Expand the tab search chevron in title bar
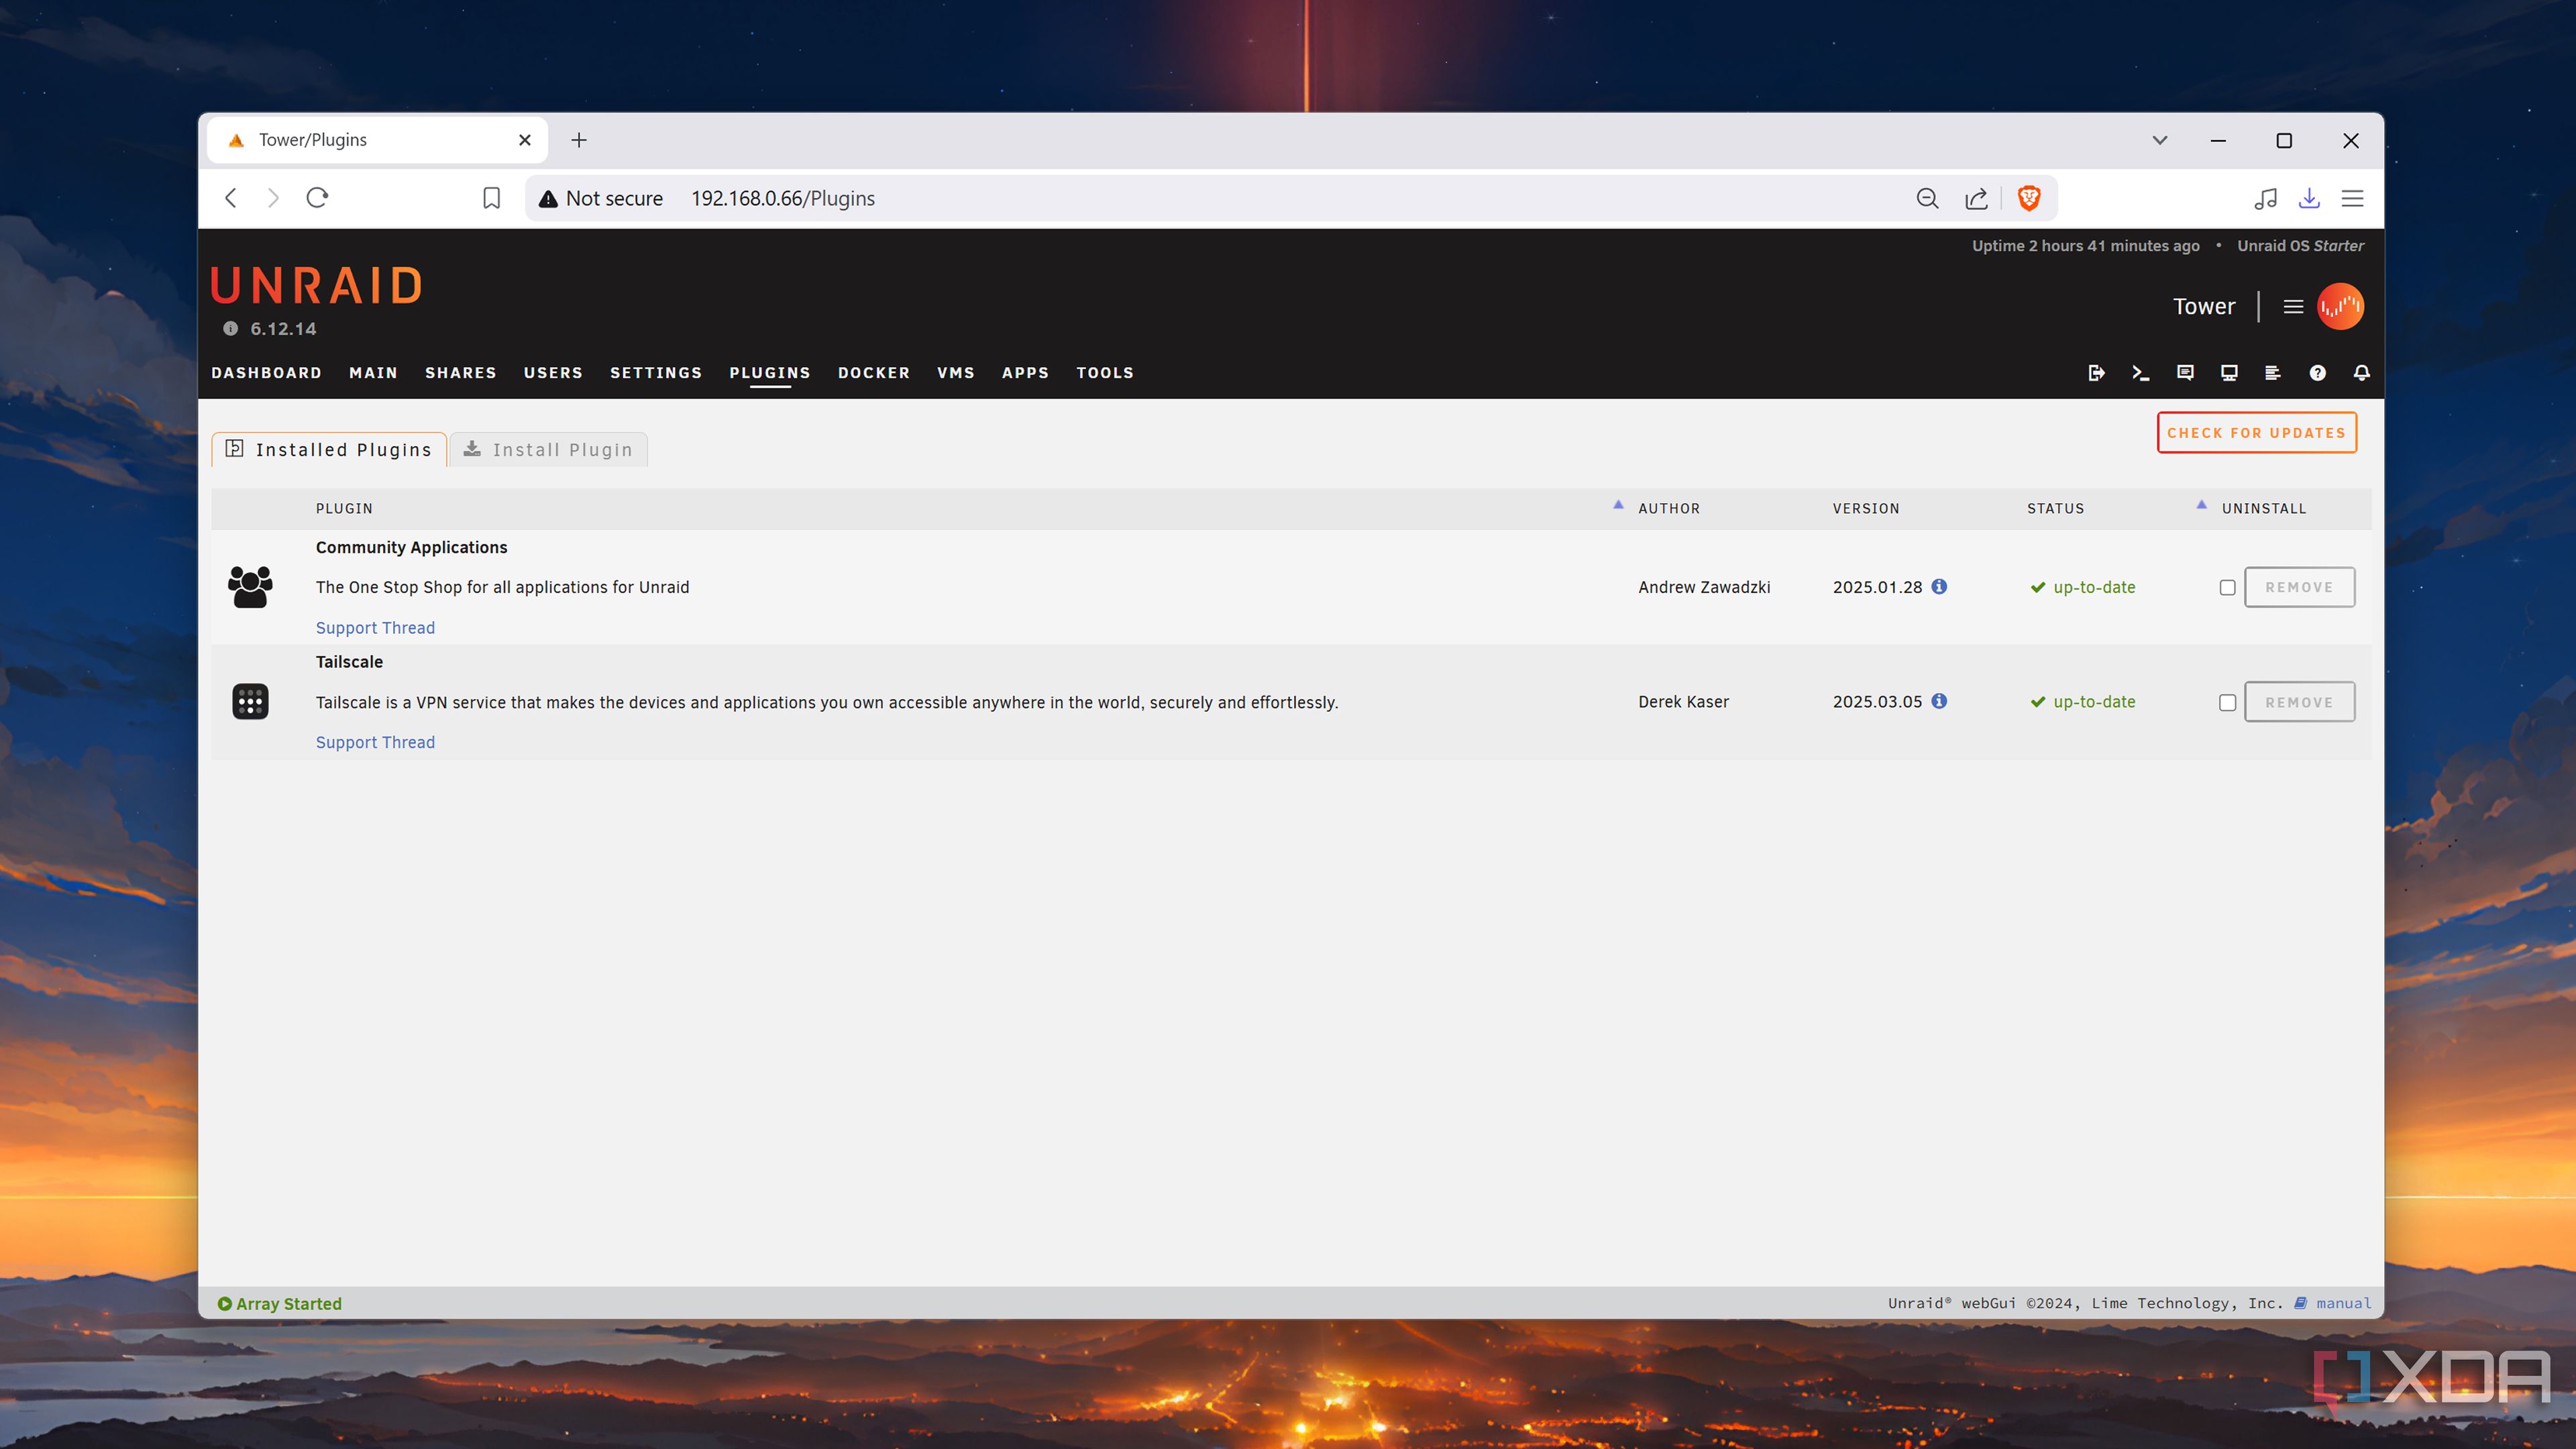Viewport: 2576px width, 1449px height. 2160,140
